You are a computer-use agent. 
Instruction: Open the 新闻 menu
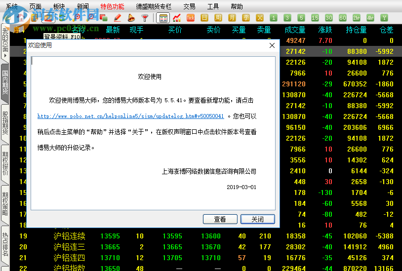[x=82, y=6]
